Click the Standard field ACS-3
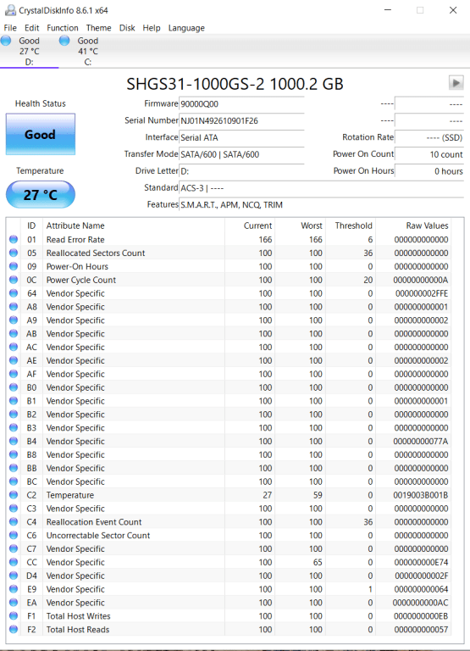This screenshot has width=470, height=651. click(x=321, y=188)
